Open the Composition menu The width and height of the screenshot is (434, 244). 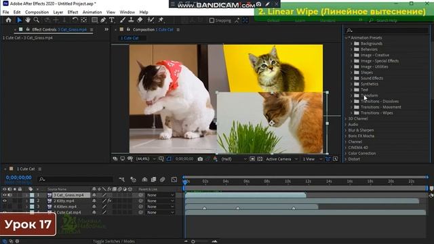click(x=37, y=12)
